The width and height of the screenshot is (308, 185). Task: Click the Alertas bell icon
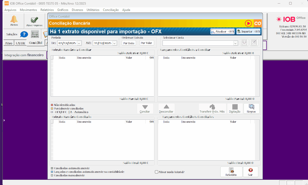(x=14, y=20)
